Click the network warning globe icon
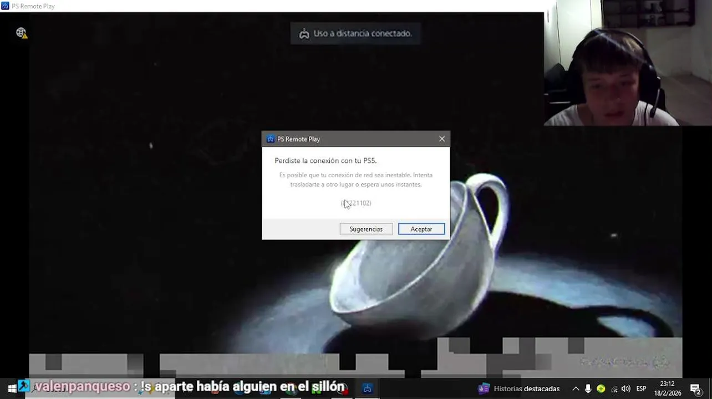Screen dimensions: 712x399 22,33
